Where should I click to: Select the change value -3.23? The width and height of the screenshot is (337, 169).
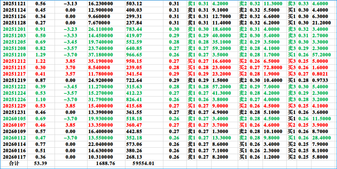[x=70, y=29]
